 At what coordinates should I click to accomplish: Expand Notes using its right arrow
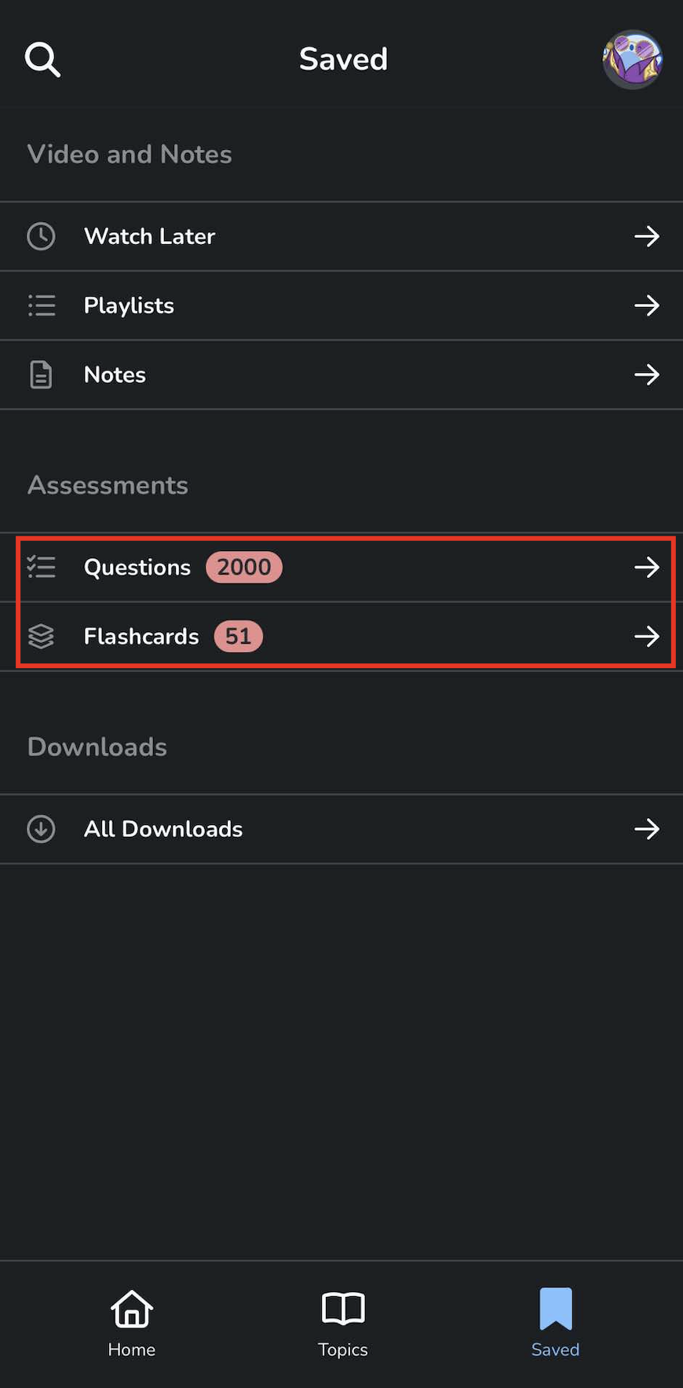pyautogui.click(x=646, y=374)
